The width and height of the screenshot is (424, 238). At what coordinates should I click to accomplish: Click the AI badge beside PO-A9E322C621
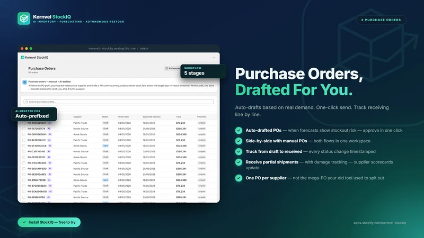coord(49,123)
